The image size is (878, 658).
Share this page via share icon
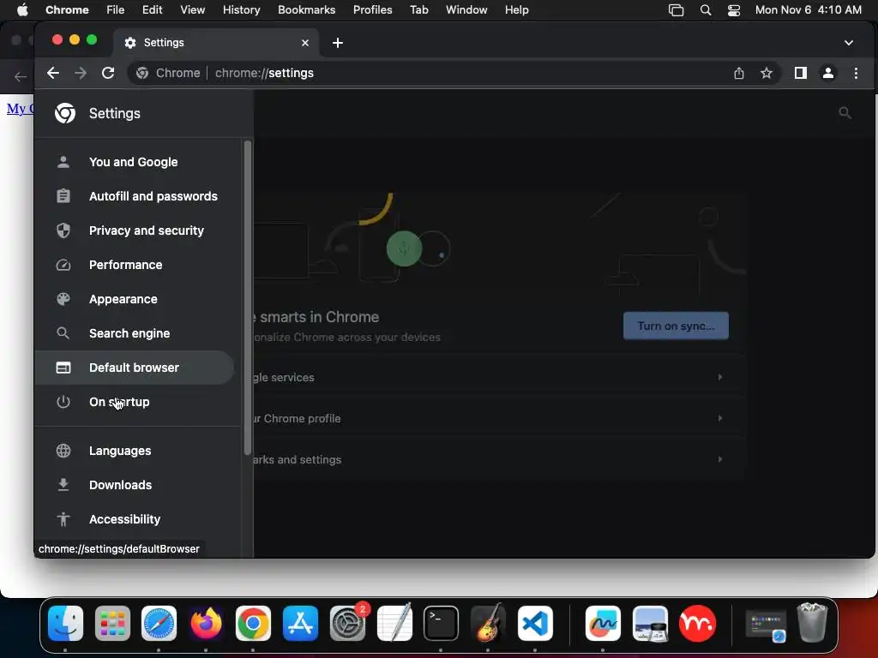[x=739, y=73]
